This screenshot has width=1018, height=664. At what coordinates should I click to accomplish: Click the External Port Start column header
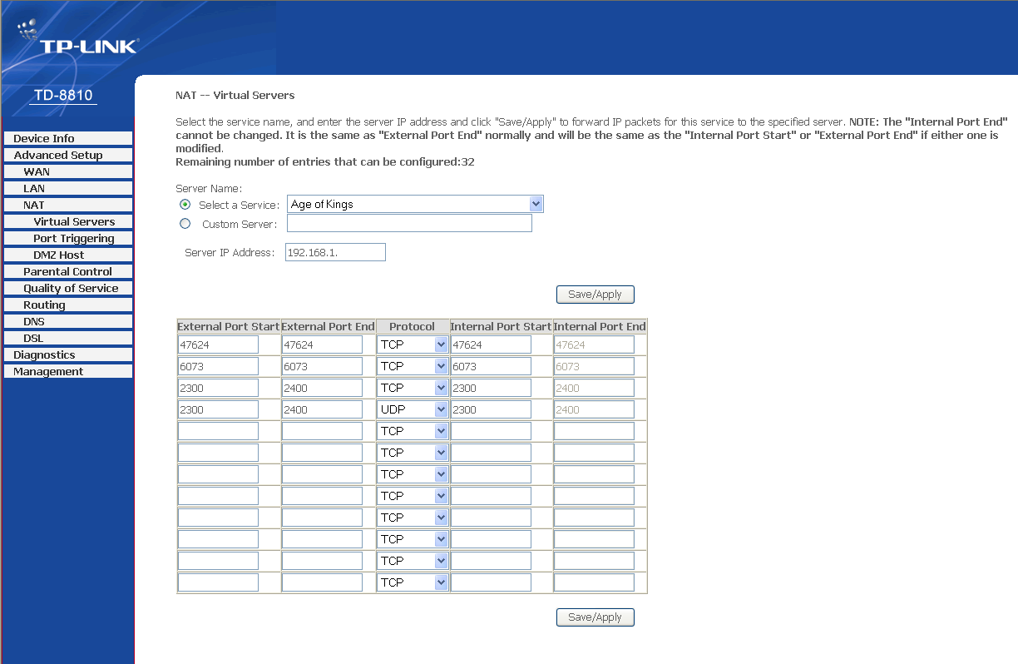pos(229,327)
